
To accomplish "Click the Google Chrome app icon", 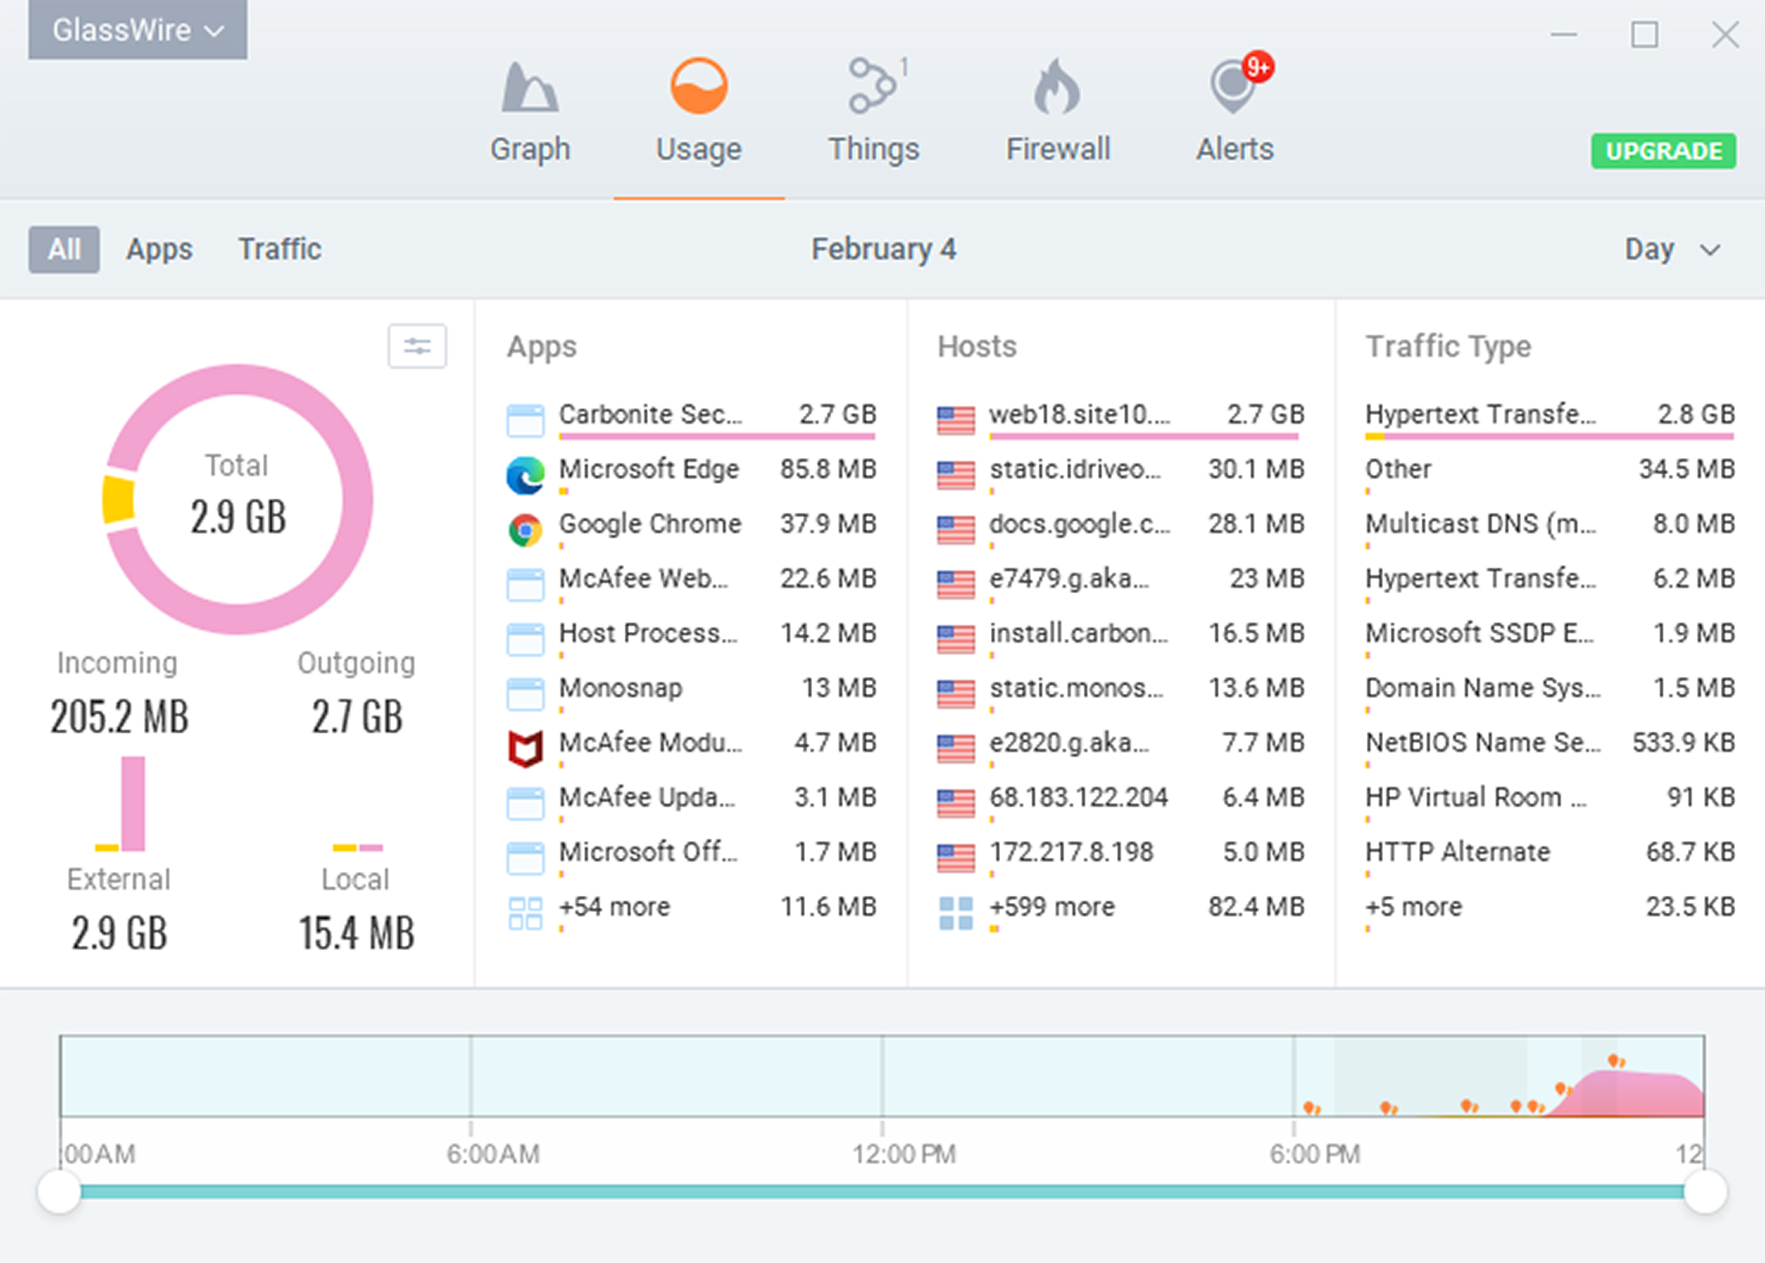I will (x=525, y=530).
